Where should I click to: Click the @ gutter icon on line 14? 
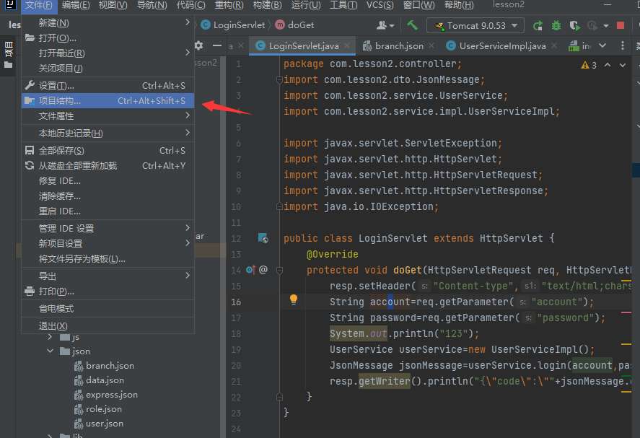point(263,269)
